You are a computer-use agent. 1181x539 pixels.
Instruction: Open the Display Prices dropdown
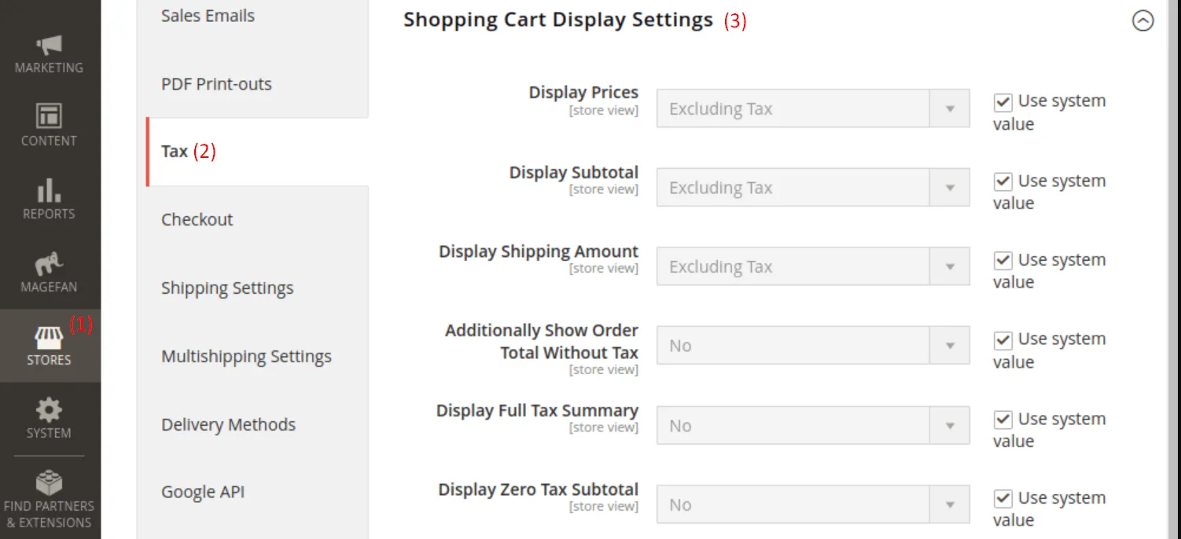click(x=812, y=108)
